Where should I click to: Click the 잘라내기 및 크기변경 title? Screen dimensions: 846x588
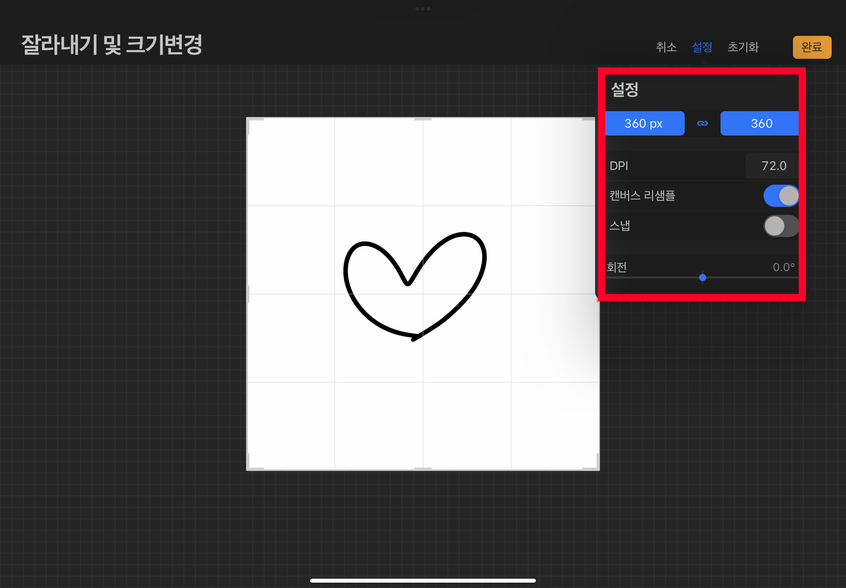click(111, 45)
